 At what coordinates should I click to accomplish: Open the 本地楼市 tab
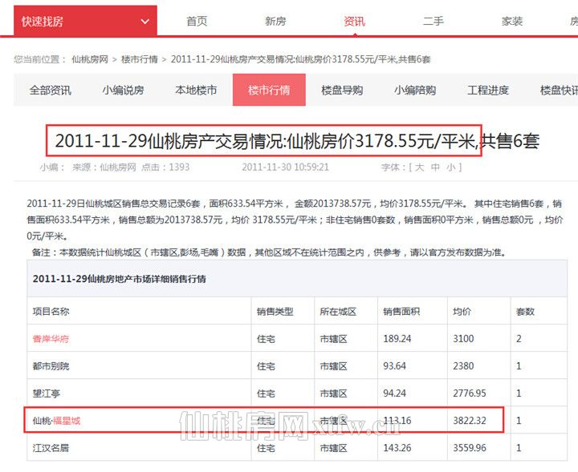pos(196,91)
